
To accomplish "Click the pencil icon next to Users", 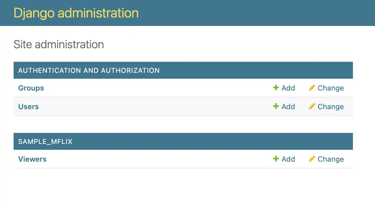I will 312,106.
